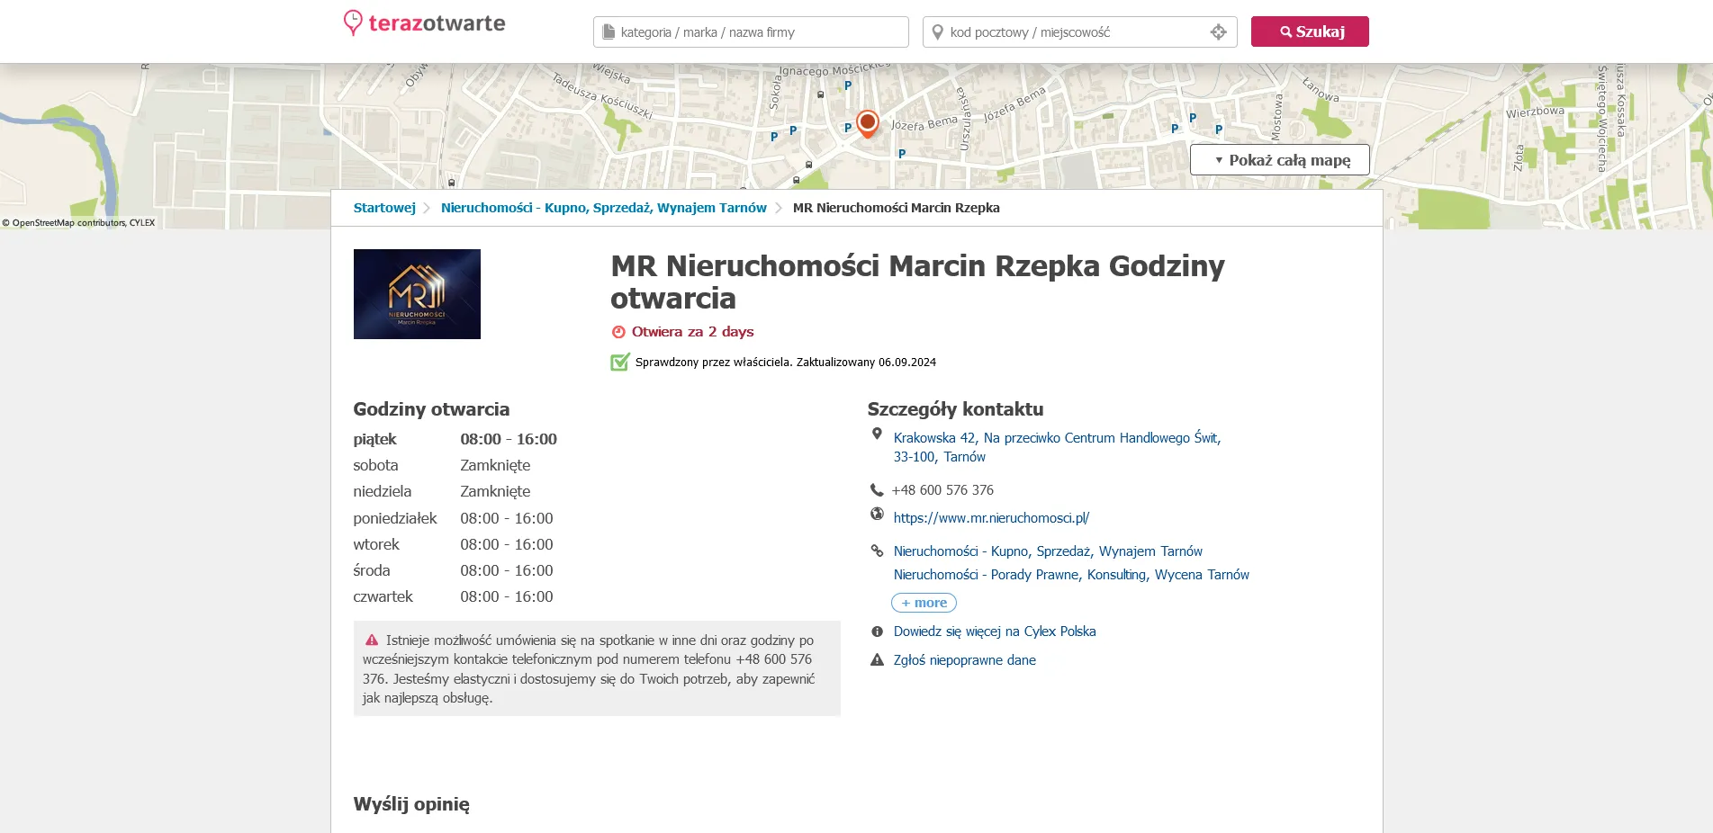Click the globe icon beside the website link

point(877,514)
